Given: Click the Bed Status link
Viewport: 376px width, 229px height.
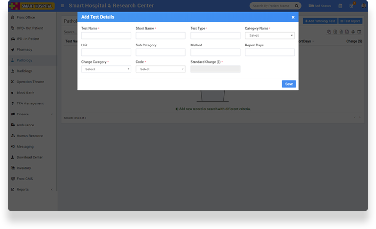Looking at the screenshot, I should (319, 6).
